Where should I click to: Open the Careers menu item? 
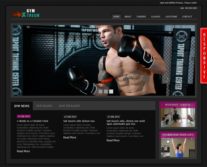click(x=141, y=17)
